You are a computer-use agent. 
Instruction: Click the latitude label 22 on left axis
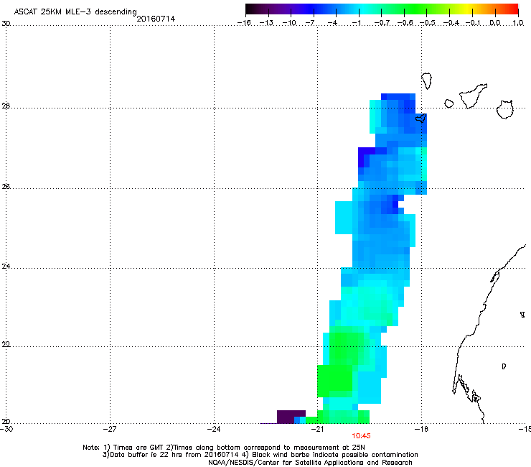(6, 344)
